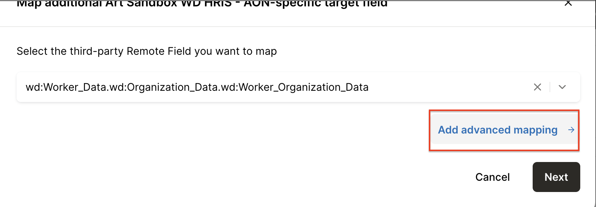Expand the Remote Field dropdown chevron

point(562,87)
